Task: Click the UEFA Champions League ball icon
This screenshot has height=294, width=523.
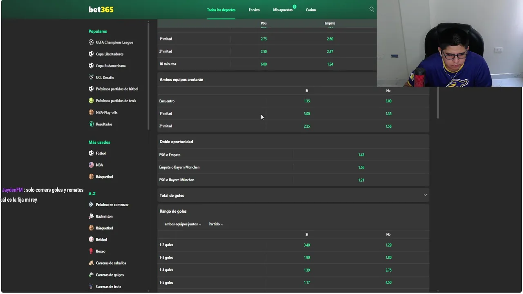Action: pos(91,42)
